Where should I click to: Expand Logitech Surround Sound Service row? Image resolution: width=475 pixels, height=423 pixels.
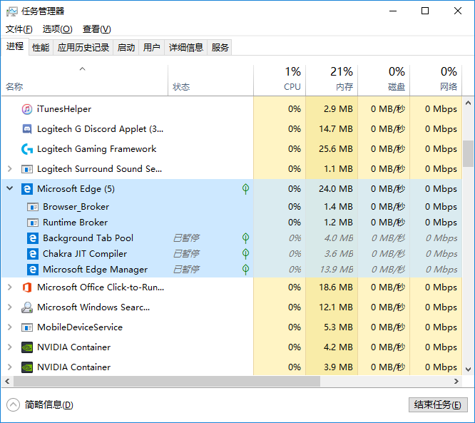pos(10,169)
